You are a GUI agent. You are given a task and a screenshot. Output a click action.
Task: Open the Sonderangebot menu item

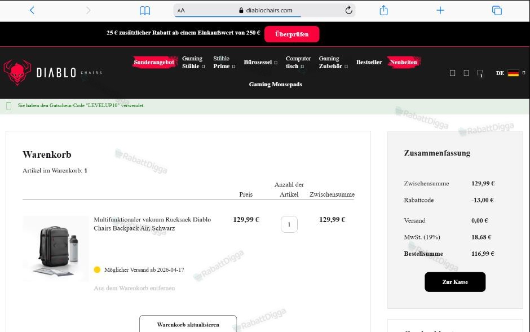pos(154,62)
